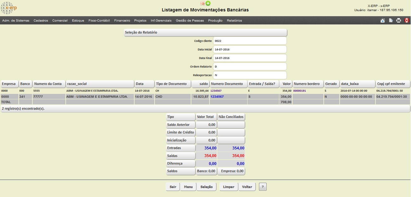Sort by the Banco column header
Image resolution: width=411 pixels, height=197 pixels.
25,84
